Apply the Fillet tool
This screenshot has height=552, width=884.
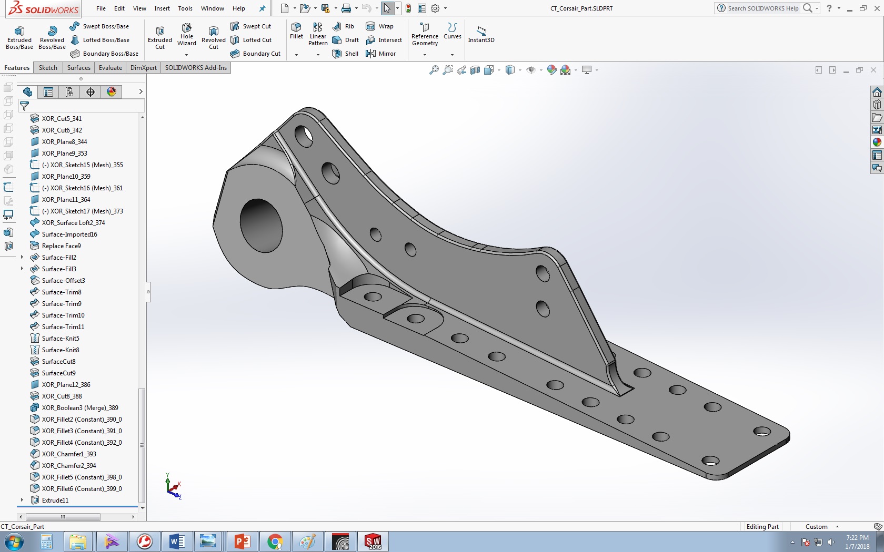pyautogui.click(x=296, y=31)
